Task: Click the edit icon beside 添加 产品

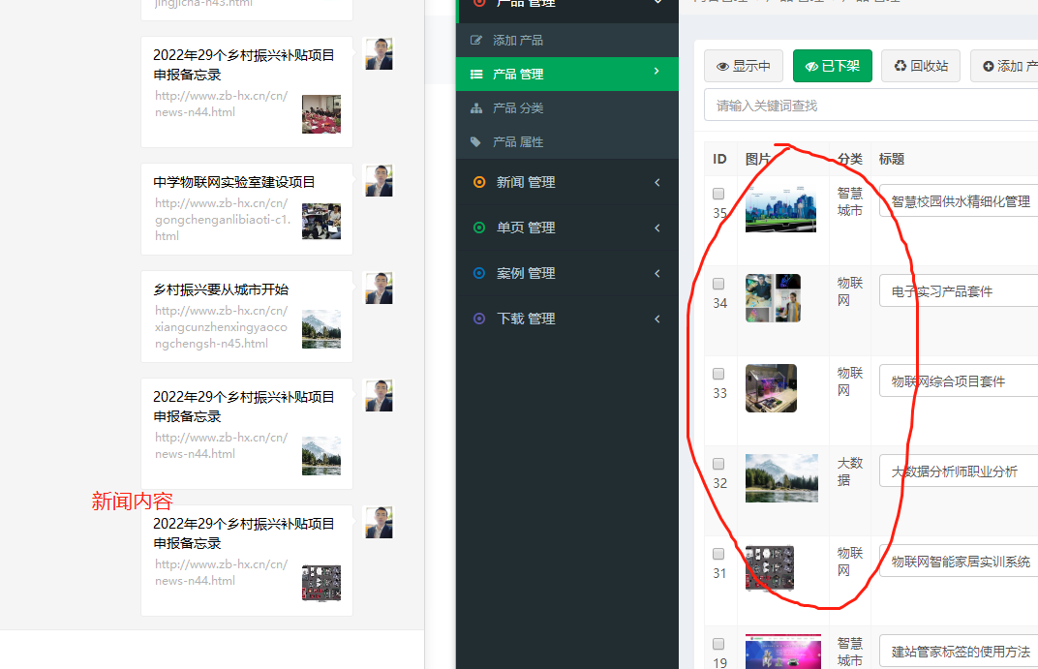Action: (476, 40)
